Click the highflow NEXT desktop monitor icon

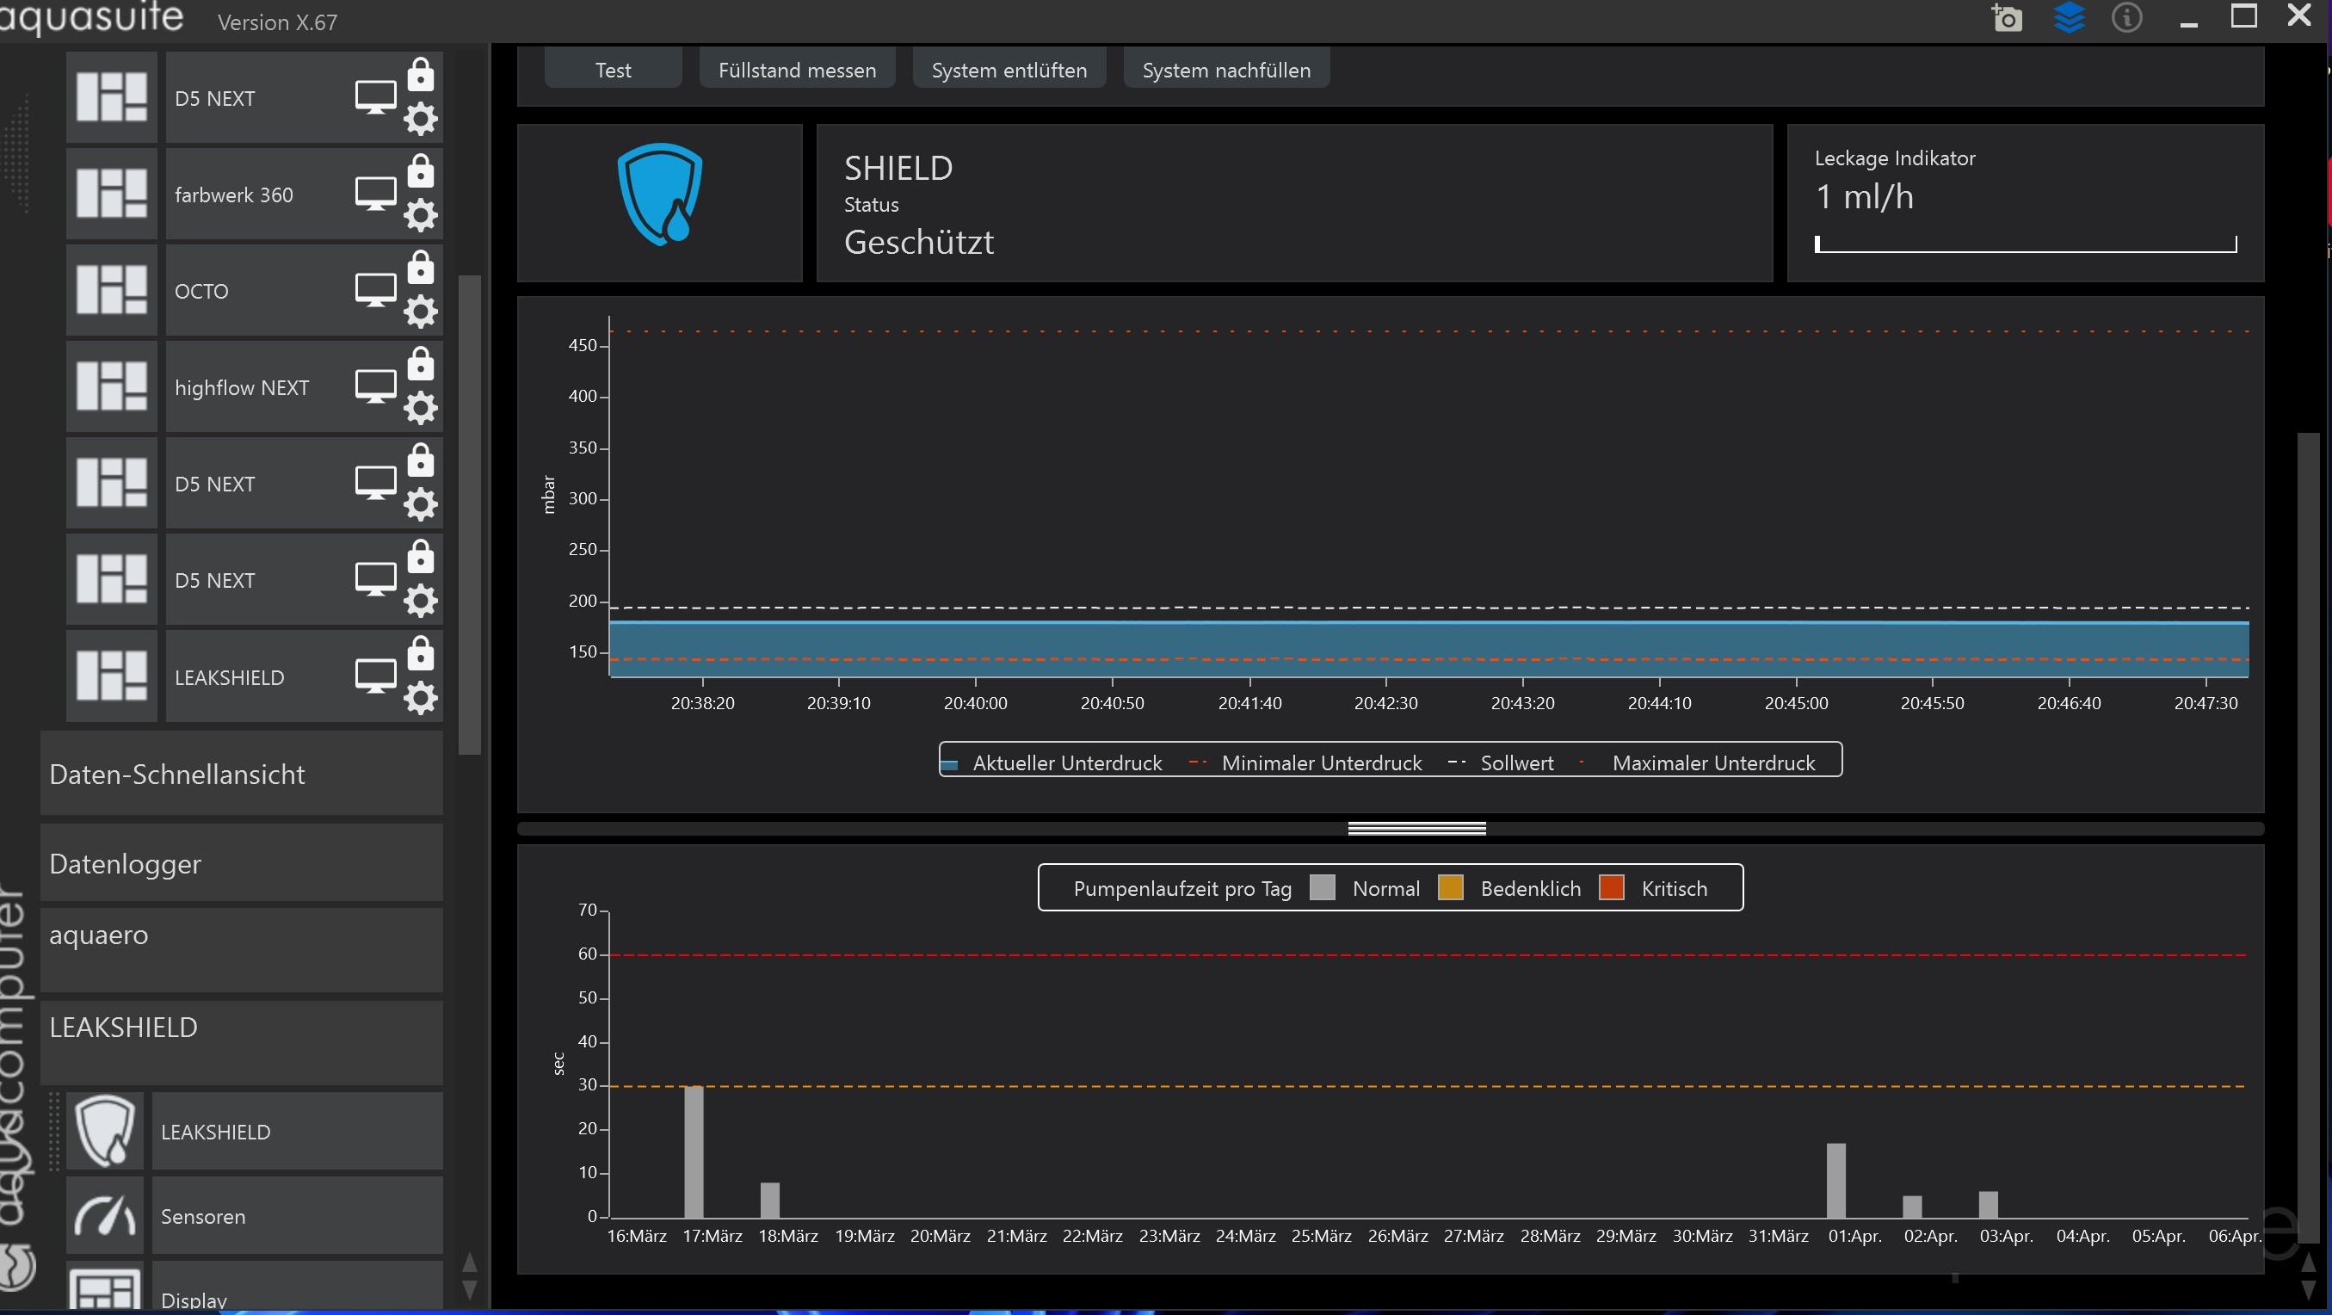[376, 386]
